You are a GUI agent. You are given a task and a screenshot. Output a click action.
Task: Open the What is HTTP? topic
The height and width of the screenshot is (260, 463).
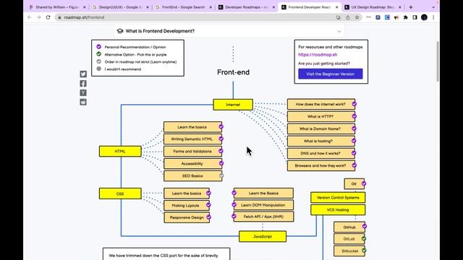tap(321, 117)
